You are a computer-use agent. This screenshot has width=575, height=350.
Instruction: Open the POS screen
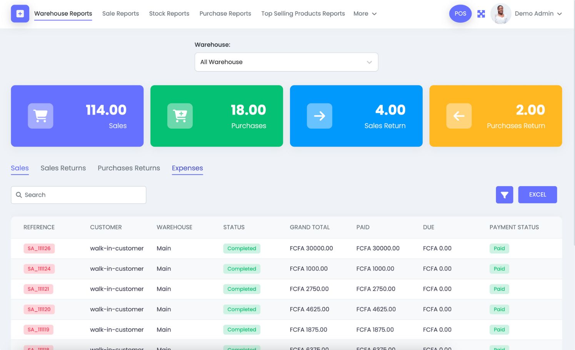[460, 13]
